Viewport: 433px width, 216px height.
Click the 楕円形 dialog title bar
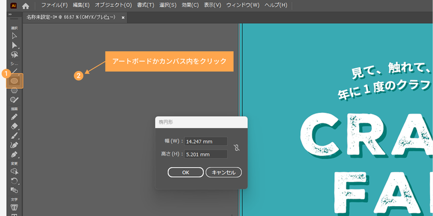click(x=201, y=122)
